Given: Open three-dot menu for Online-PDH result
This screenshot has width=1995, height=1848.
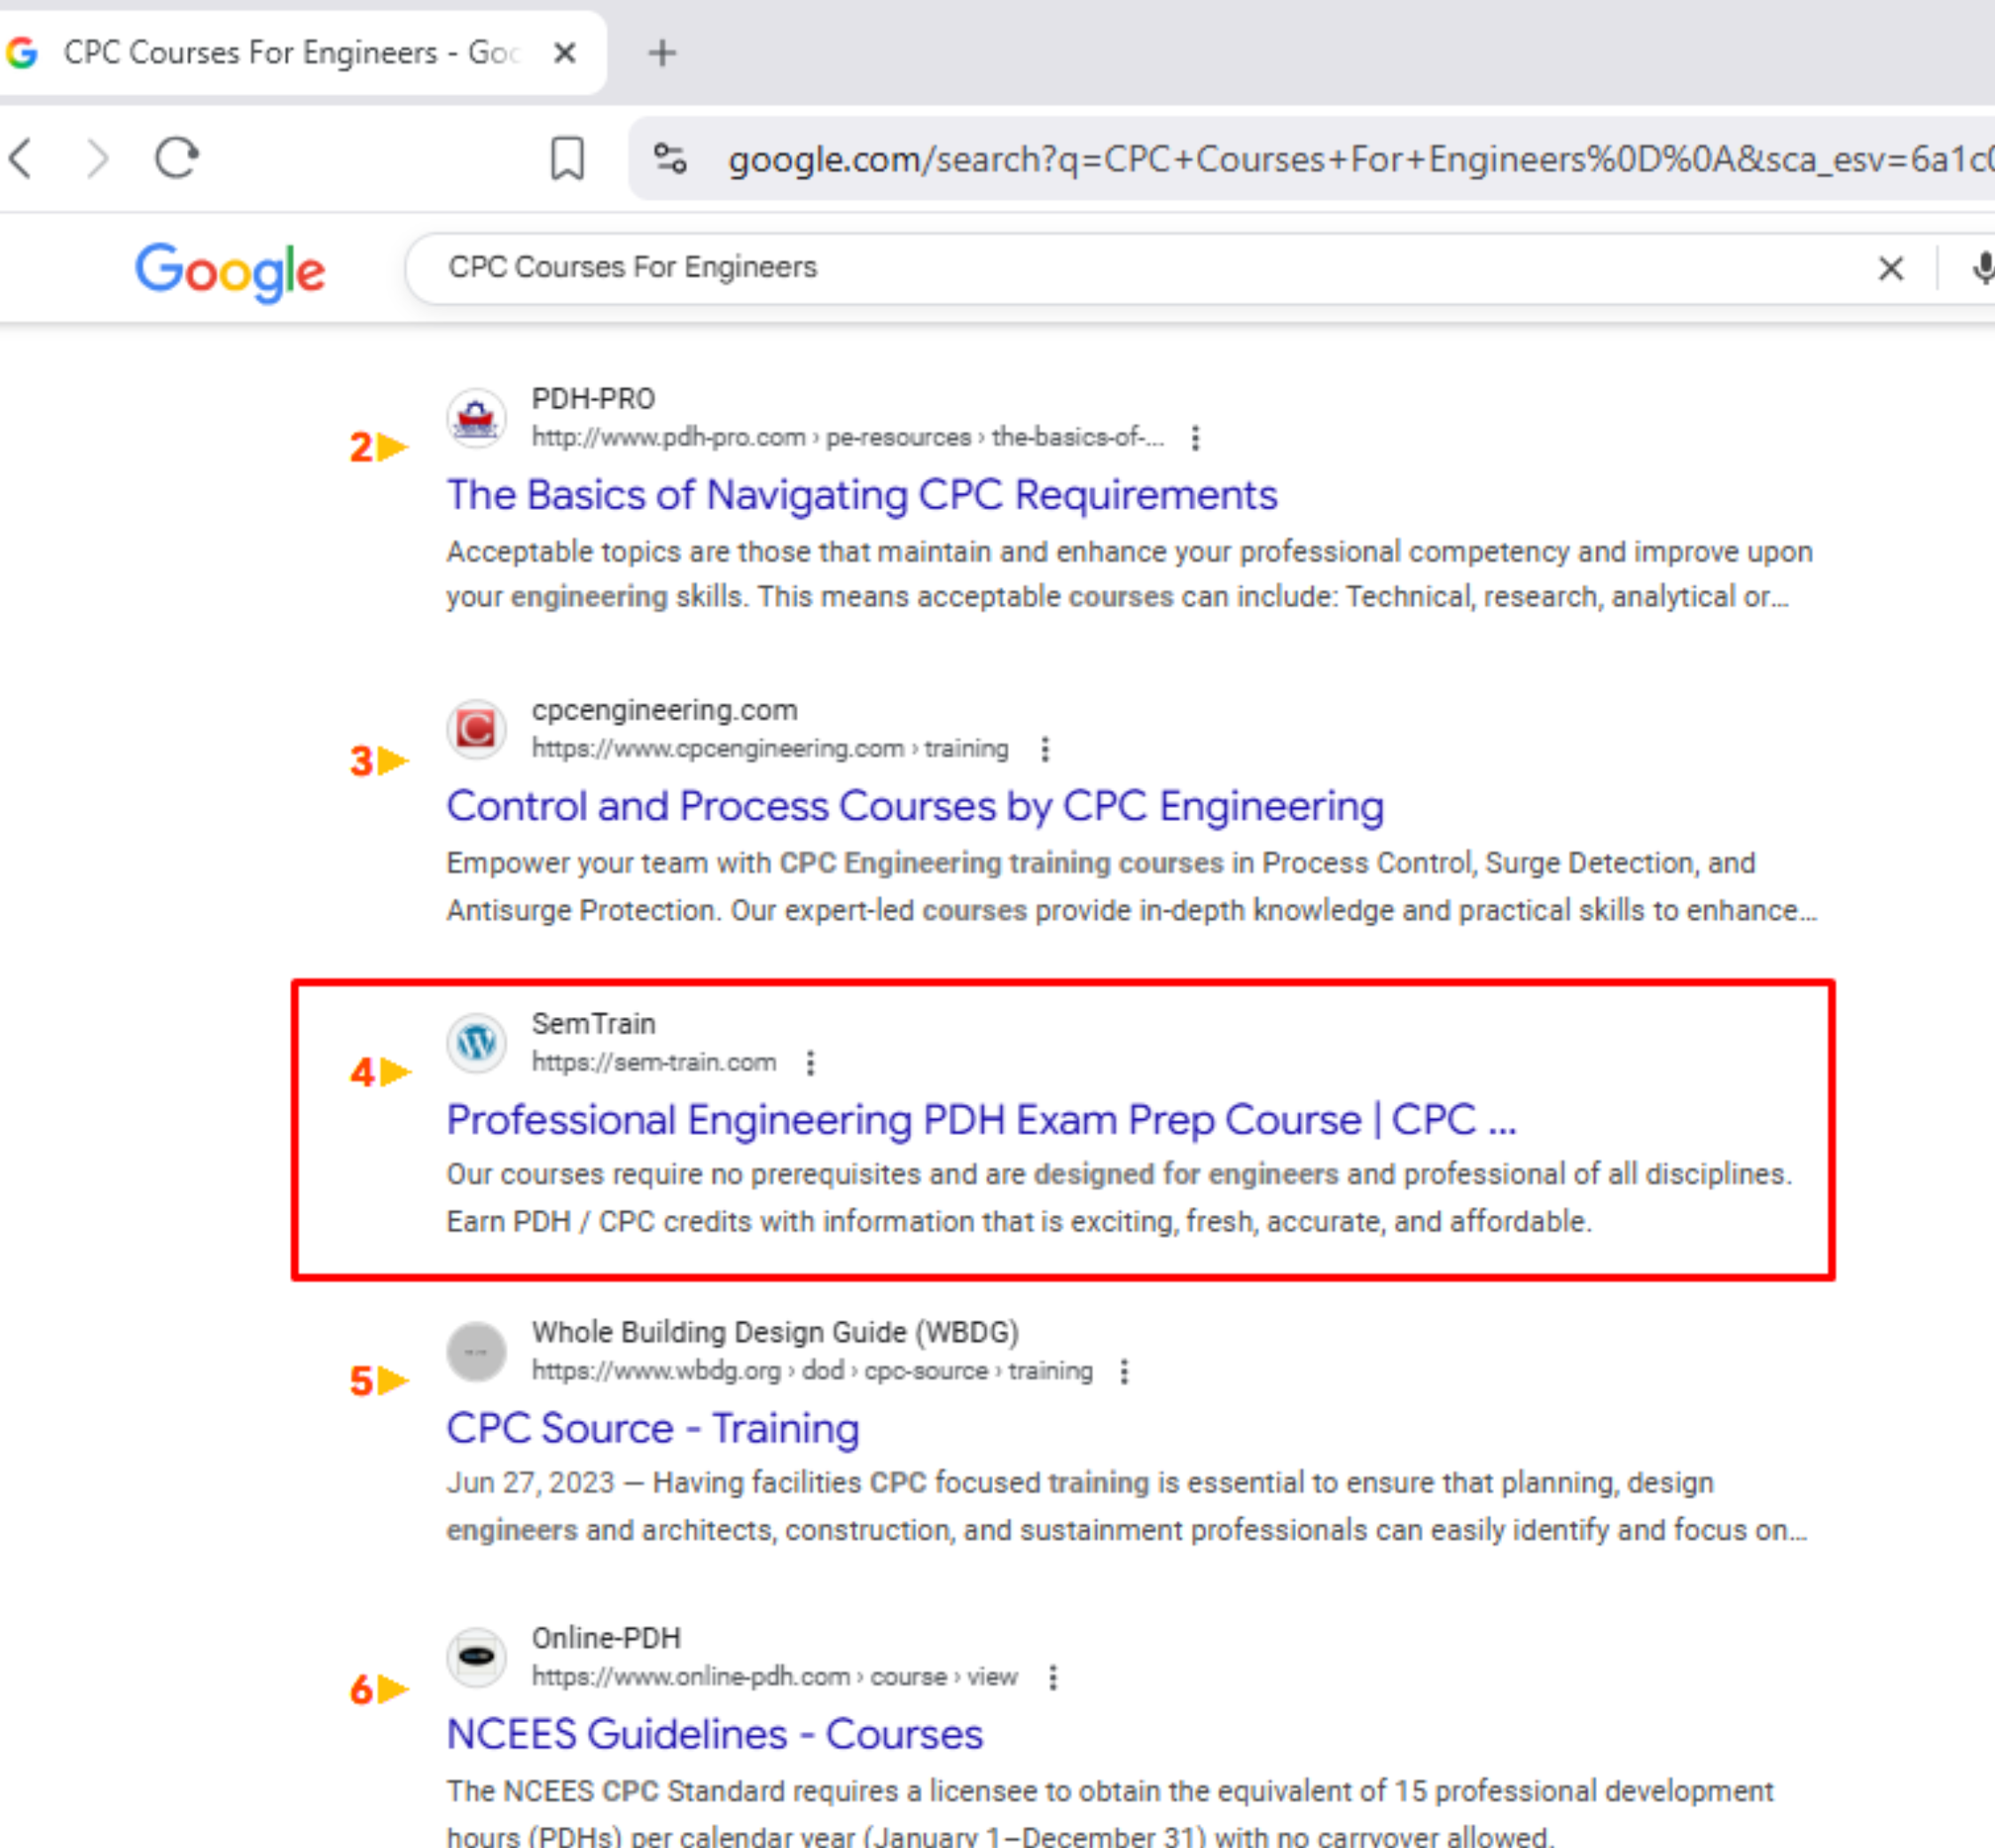Looking at the screenshot, I should (1052, 1677).
